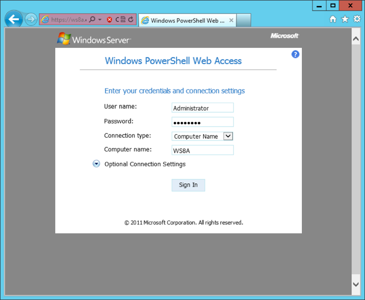Close the Internet Explorer window
This screenshot has height=300, width=365.
click(350, 6)
